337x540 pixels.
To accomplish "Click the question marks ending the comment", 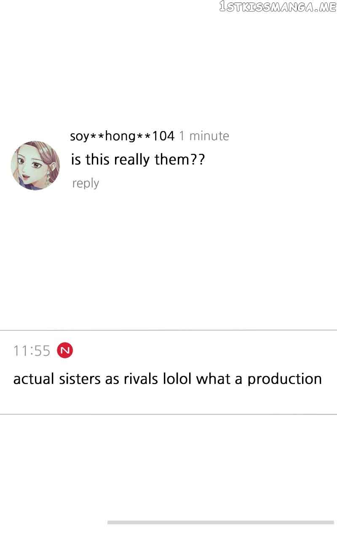I will pyautogui.click(x=198, y=159).
